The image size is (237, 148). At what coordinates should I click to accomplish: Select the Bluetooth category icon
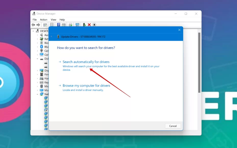point(42,47)
